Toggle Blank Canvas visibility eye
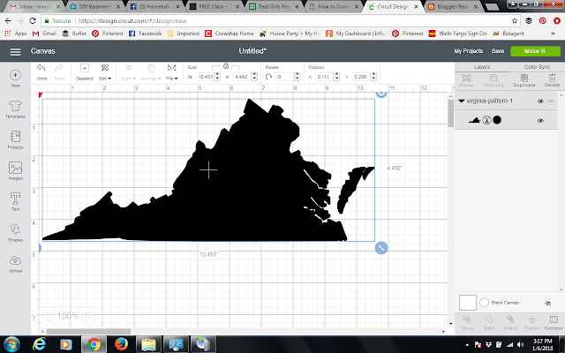The image size is (565, 353). coord(547,303)
